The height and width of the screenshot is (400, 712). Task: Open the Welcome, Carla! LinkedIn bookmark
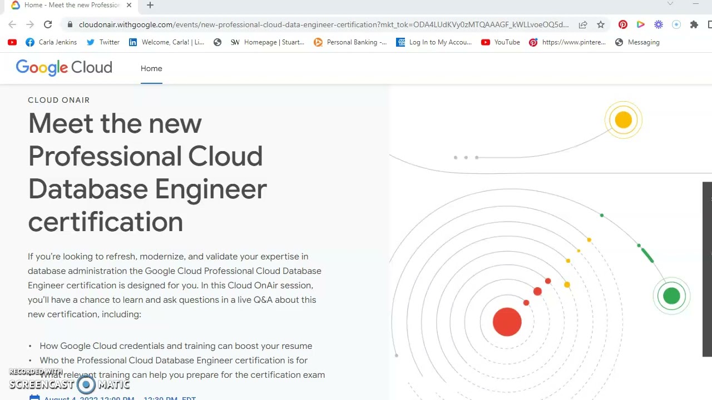coord(166,42)
